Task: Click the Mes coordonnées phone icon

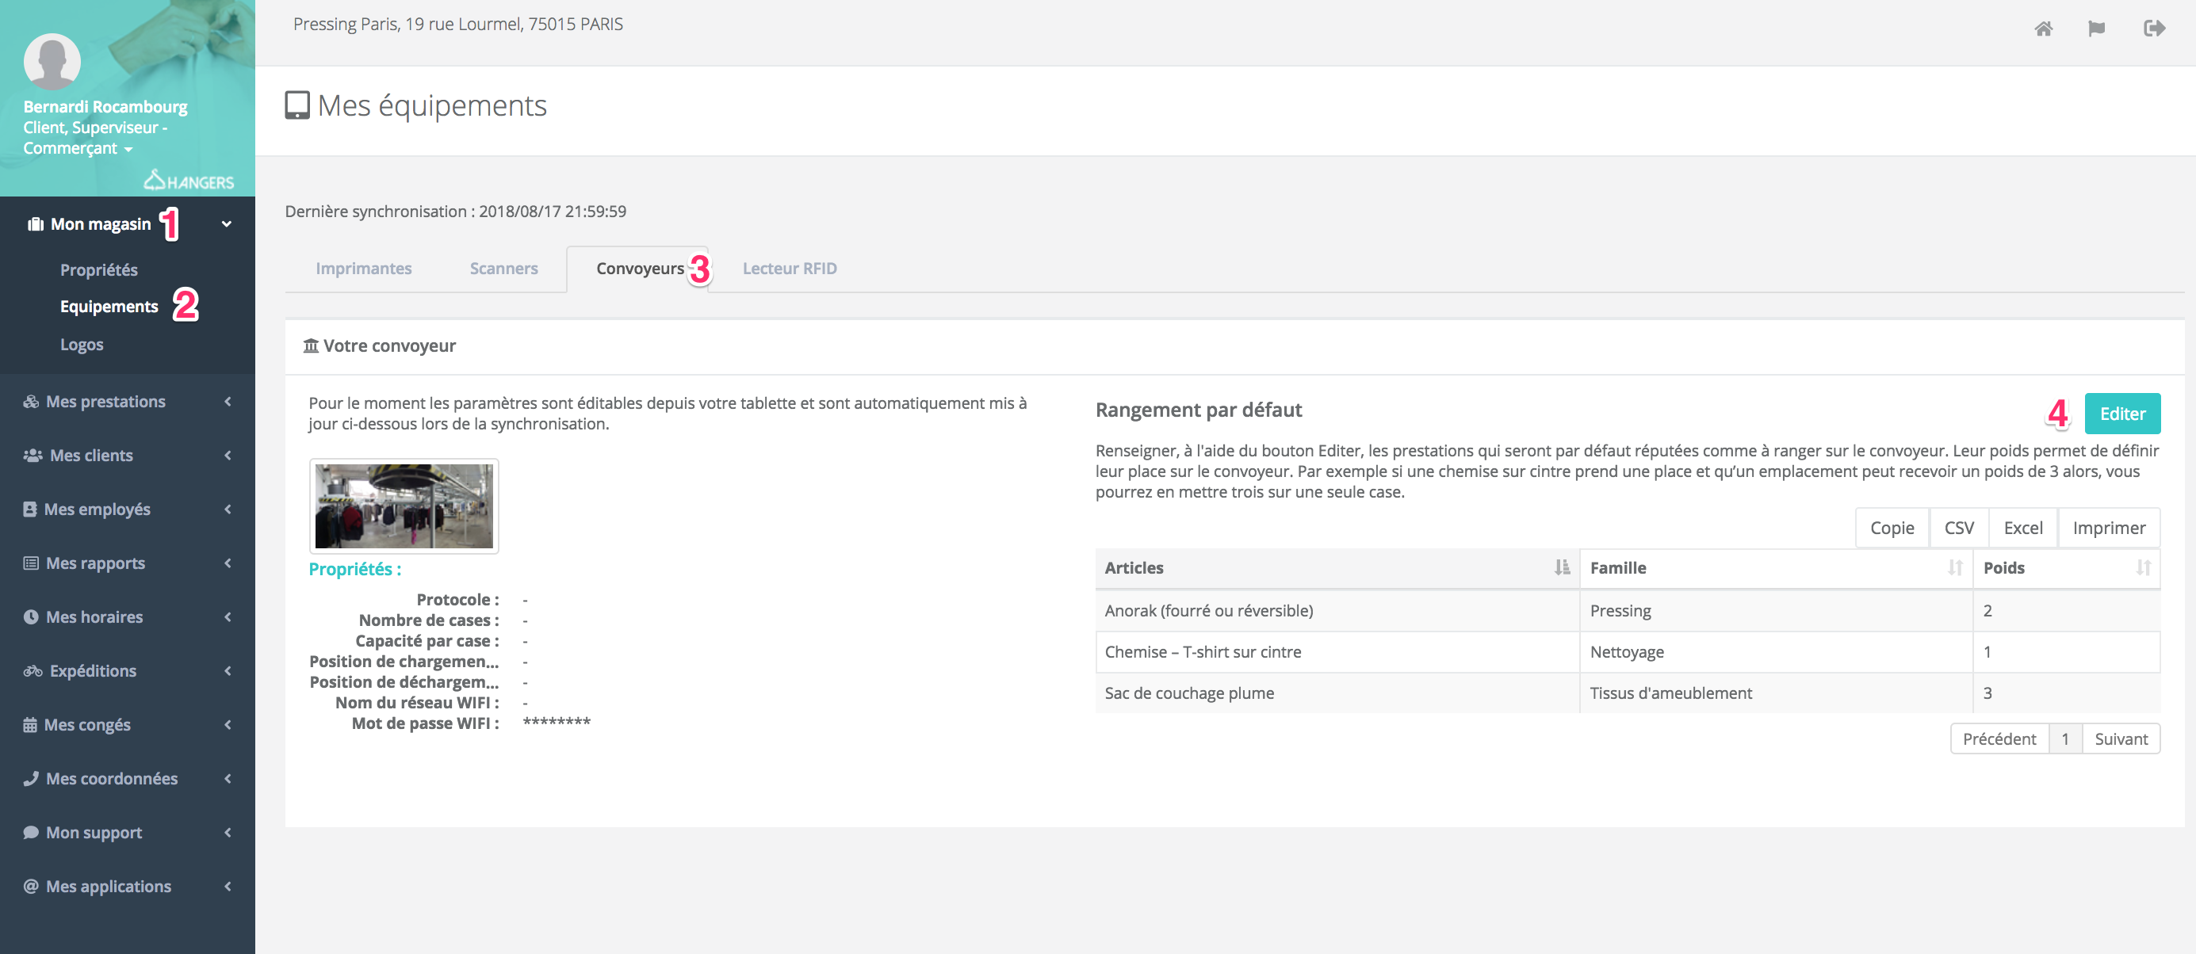Action: click(x=31, y=779)
